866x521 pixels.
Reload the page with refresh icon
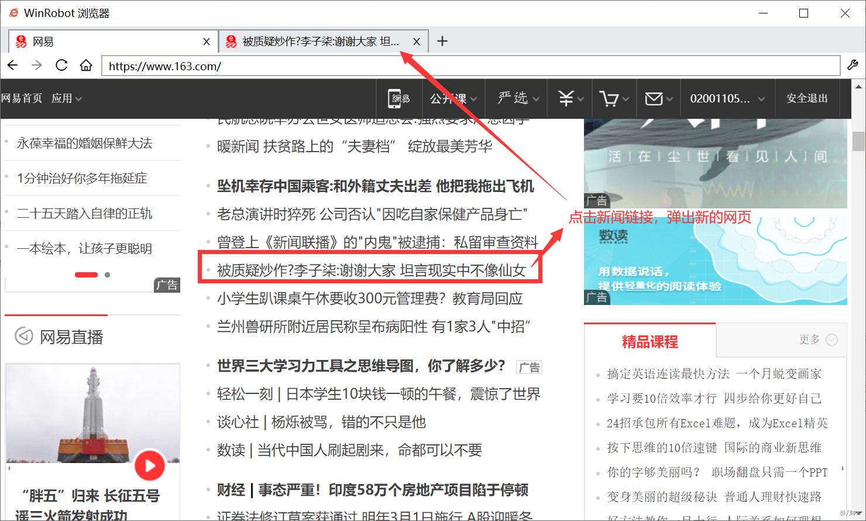coord(61,65)
